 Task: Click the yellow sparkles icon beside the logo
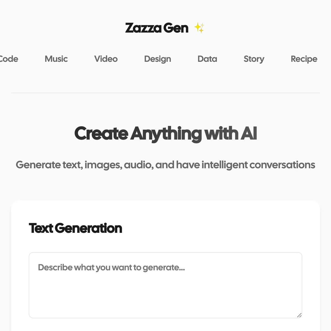[199, 28]
